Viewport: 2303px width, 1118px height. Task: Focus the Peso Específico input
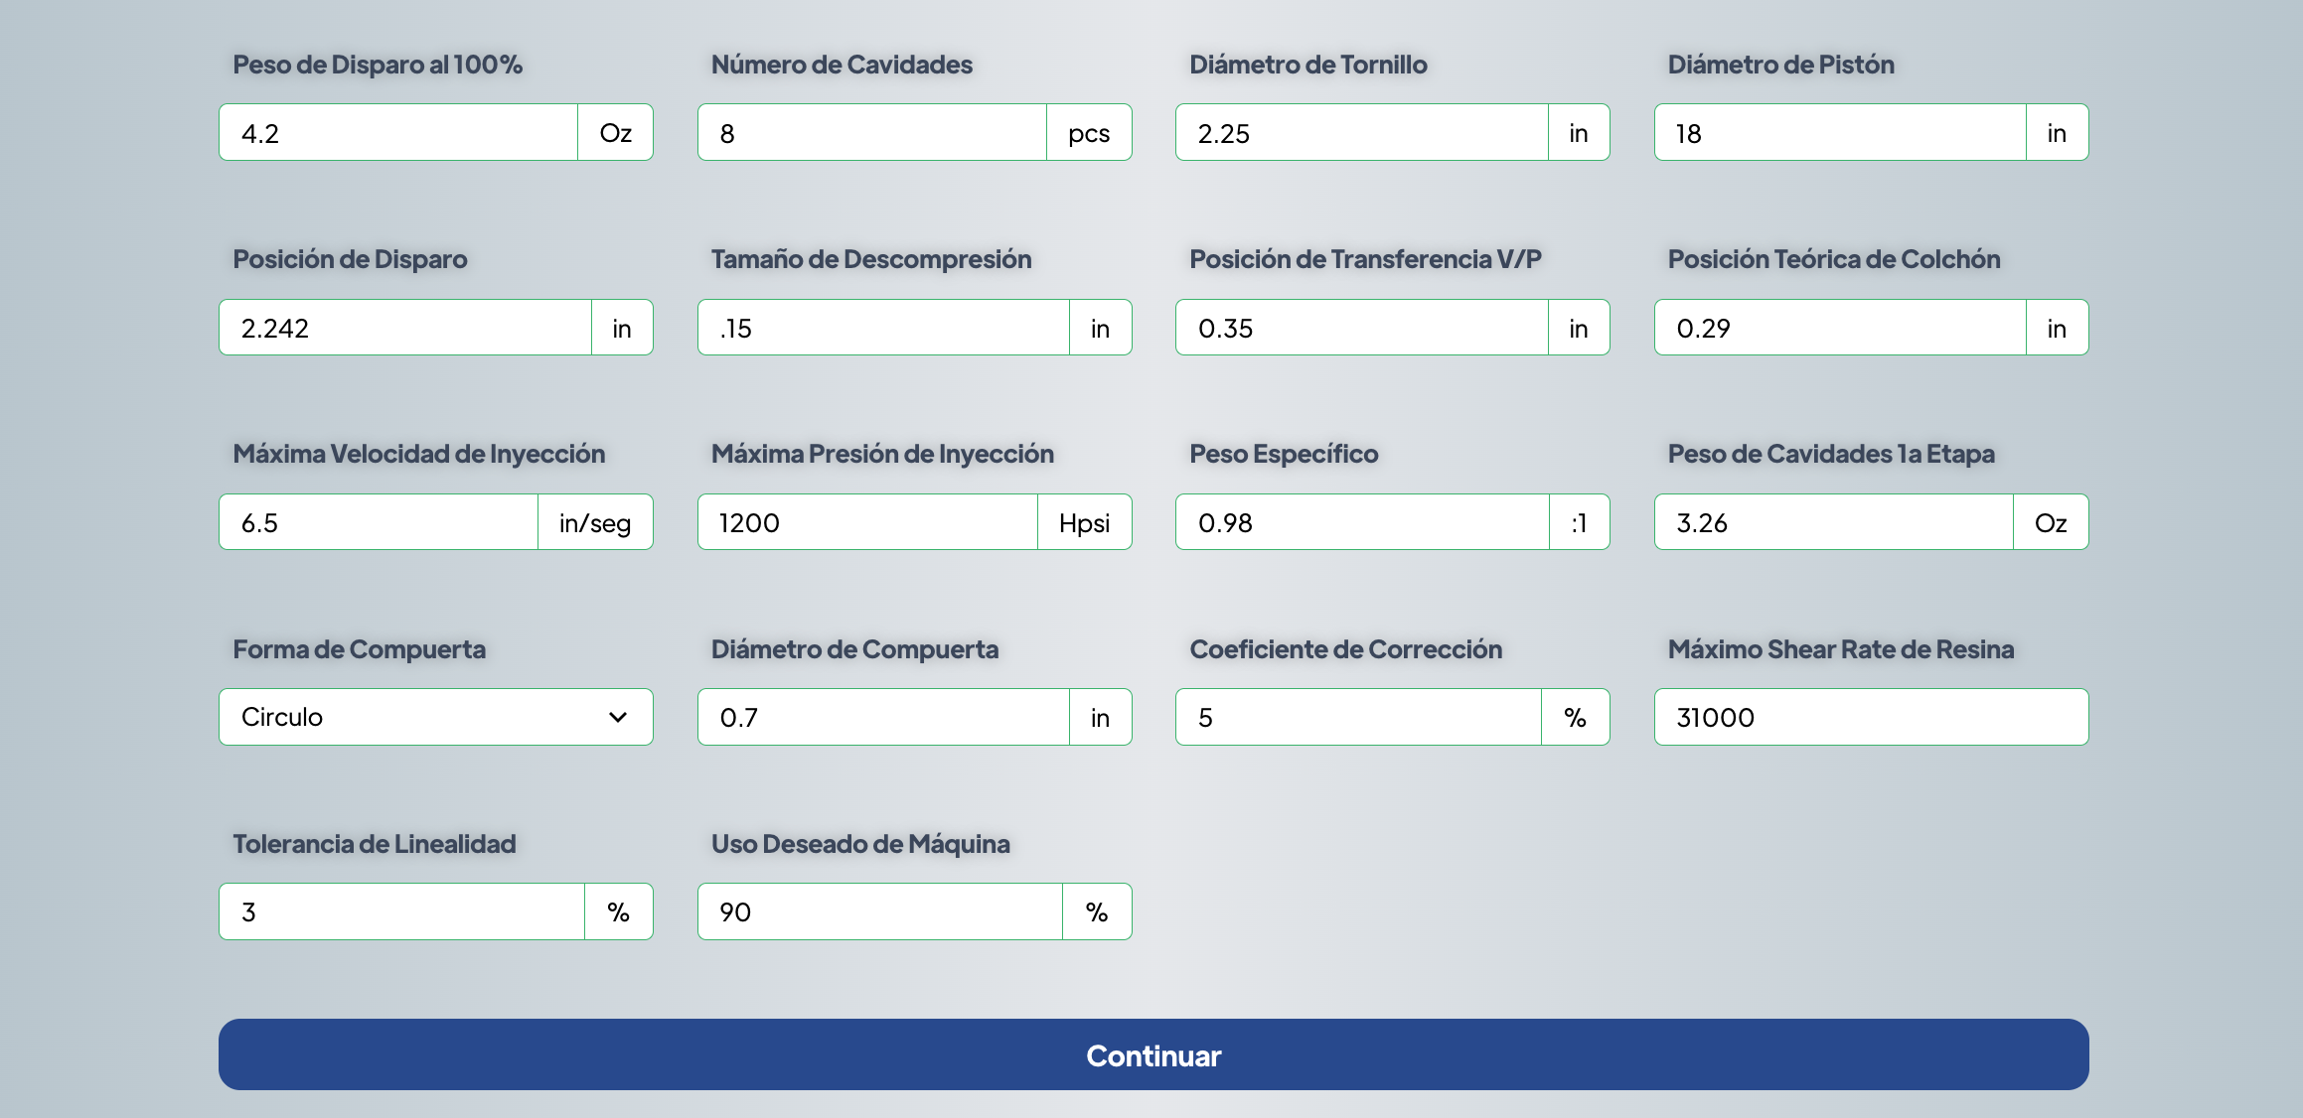click(x=1362, y=522)
